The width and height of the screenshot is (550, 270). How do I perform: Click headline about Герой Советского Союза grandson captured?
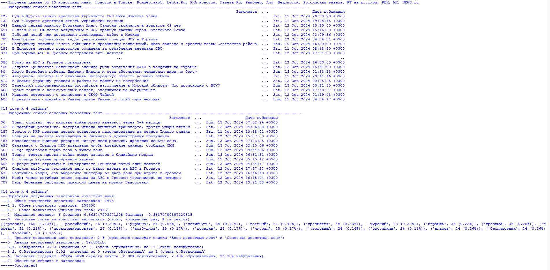pos(98,30)
